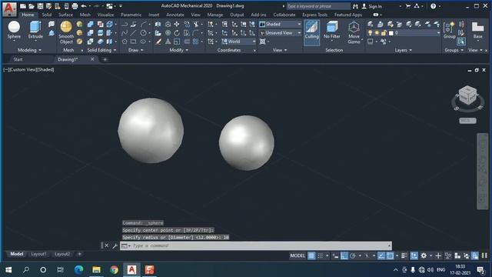Click the Sign In button
Viewport: 492px width, 277px height.
coord(372,6)
